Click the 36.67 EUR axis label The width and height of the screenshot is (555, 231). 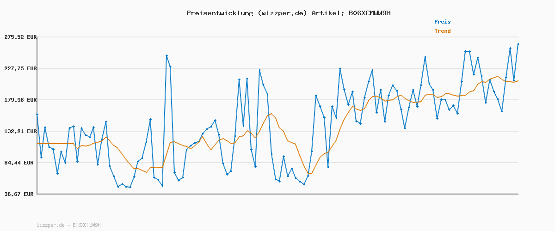[20, 194]
